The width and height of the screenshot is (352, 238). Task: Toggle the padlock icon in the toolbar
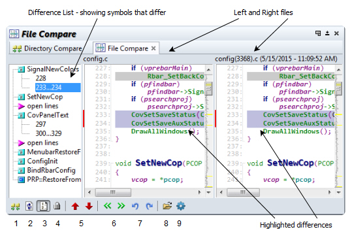click(57, 206)
